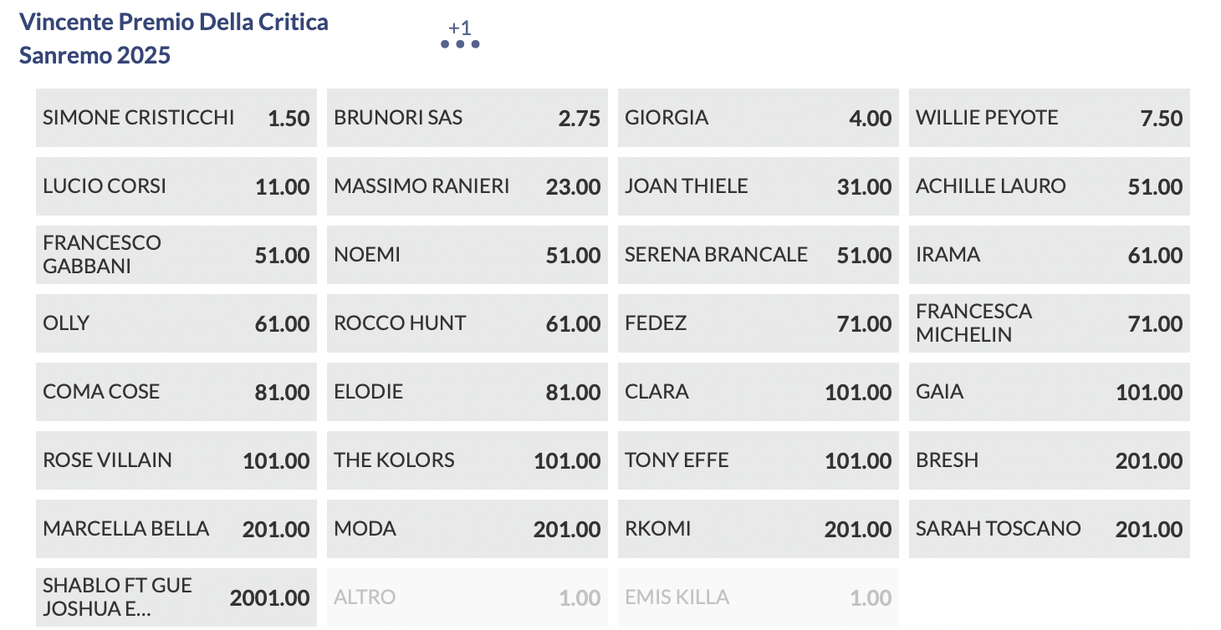Select Lucio Corsi at 11.00
The width and height of the screenshot is (1221, 630).
[x=176, y=186]
